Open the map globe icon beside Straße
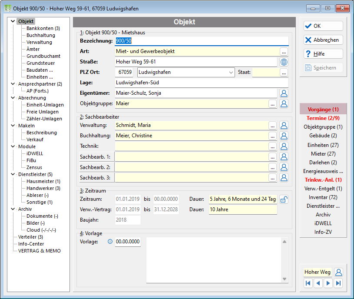 point(284,62)
